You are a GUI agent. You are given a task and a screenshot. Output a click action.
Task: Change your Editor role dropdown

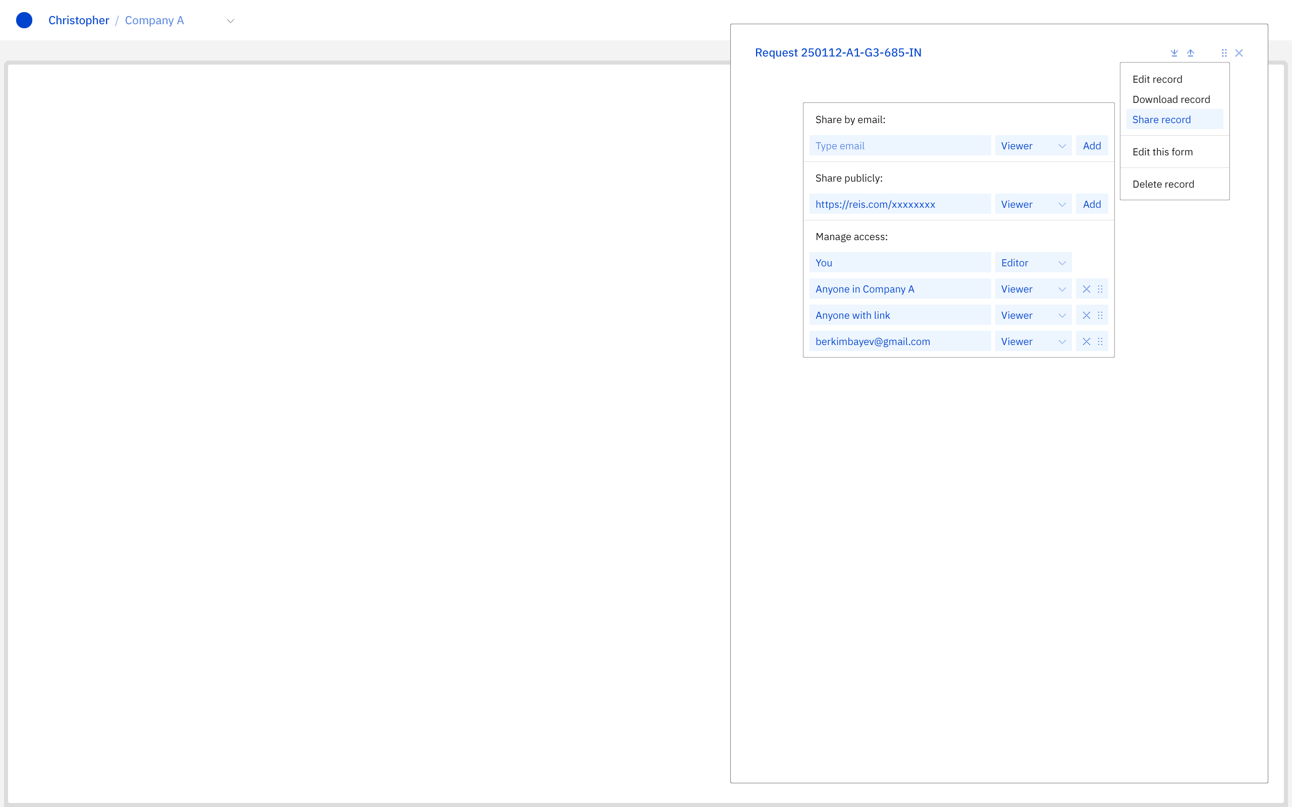(1033, 263)
